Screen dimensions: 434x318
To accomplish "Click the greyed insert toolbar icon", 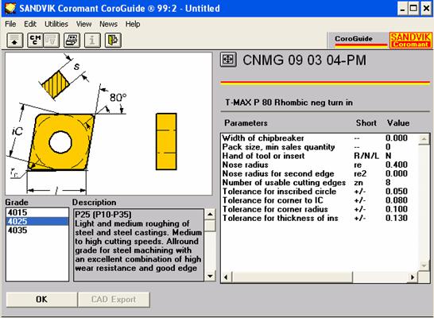I will (52, 40).
